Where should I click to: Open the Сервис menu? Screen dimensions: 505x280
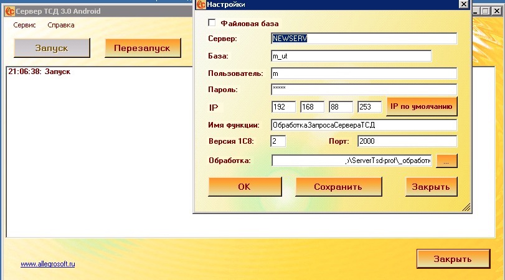tap(24, 25)
